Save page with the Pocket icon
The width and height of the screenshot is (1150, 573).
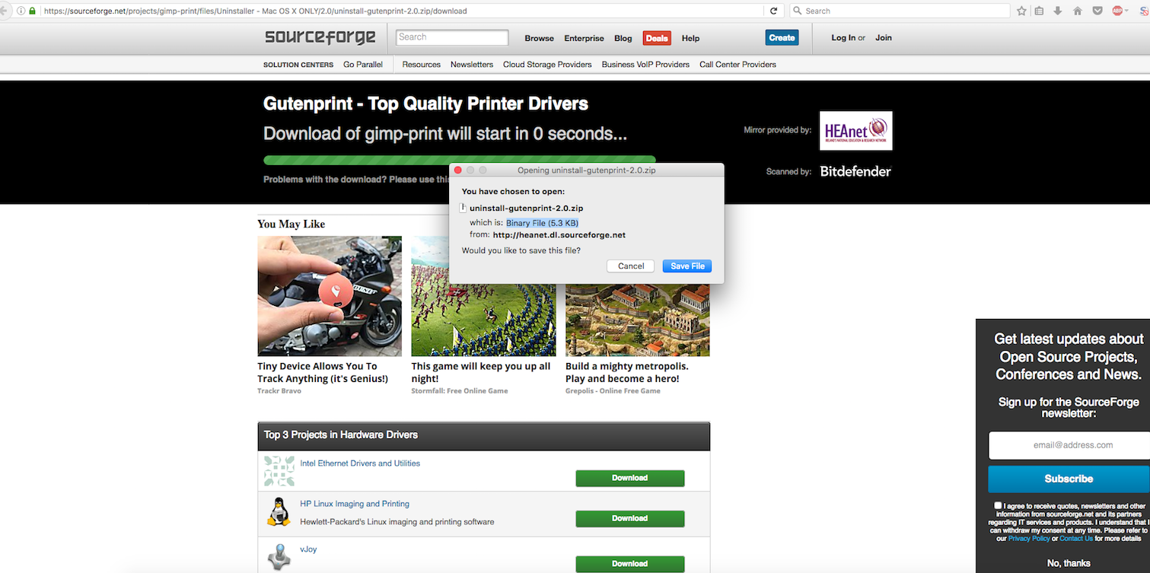1097,11
